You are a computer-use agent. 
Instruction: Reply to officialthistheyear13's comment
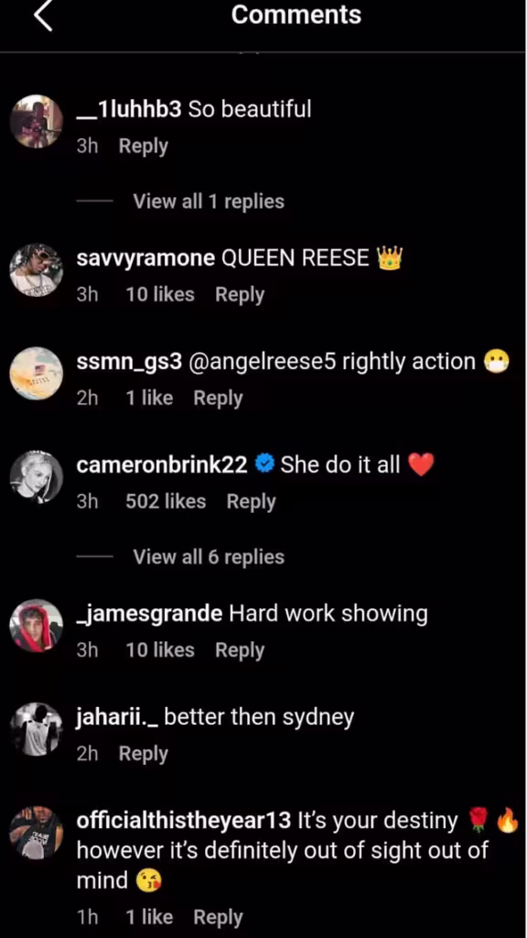pyautogui.click(x=218, y=918)
